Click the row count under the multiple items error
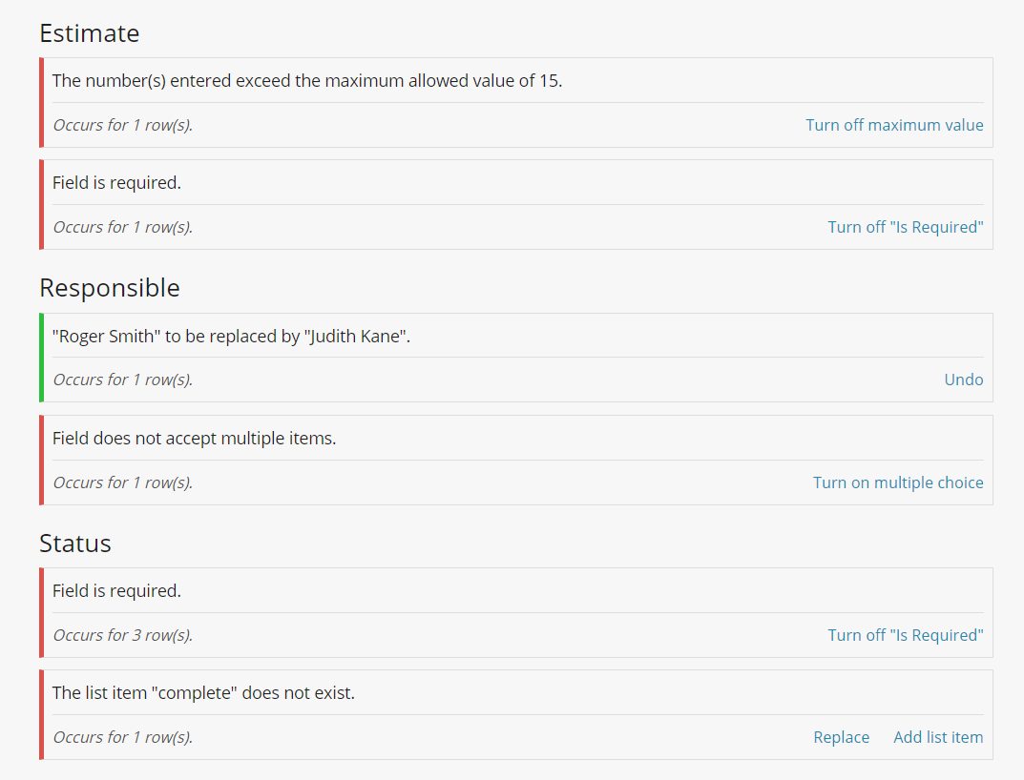The image size is (1024, 780). click(123, 482)
